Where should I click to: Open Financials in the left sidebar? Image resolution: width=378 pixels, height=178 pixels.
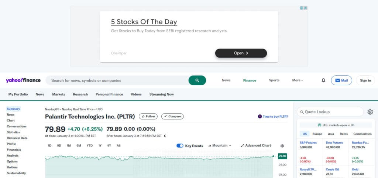coord(14,150)
